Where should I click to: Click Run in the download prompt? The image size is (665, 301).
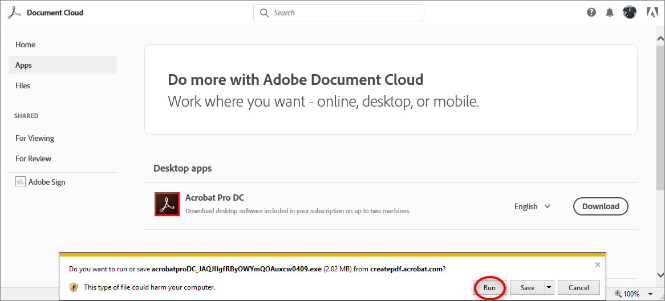(x=489, y=287)
